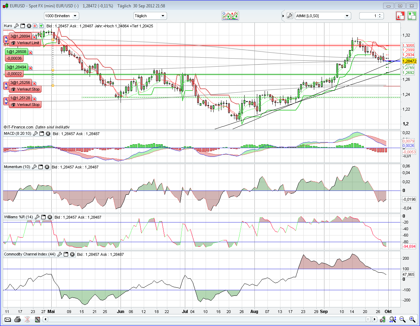Toggle eye on 1@1,25128 Verkauf:Stop order

click(13, 105)
